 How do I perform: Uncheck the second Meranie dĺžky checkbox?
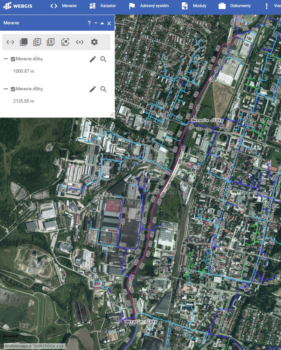[13, 89]
